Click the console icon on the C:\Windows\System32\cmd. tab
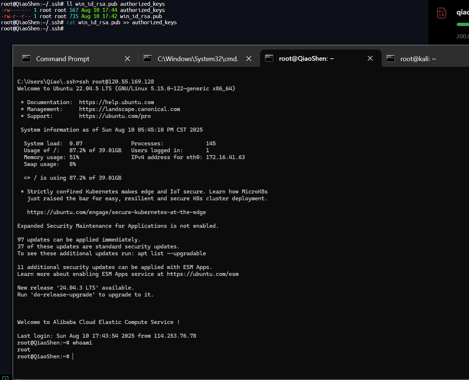 tap(147, 59)
